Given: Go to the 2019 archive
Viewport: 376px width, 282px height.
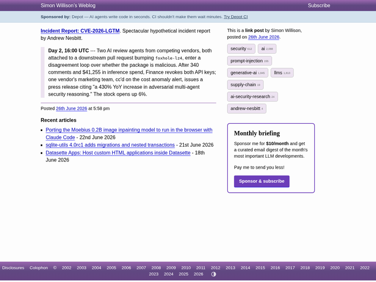Looking at the screenshot, I should click(x=320, y=268).
